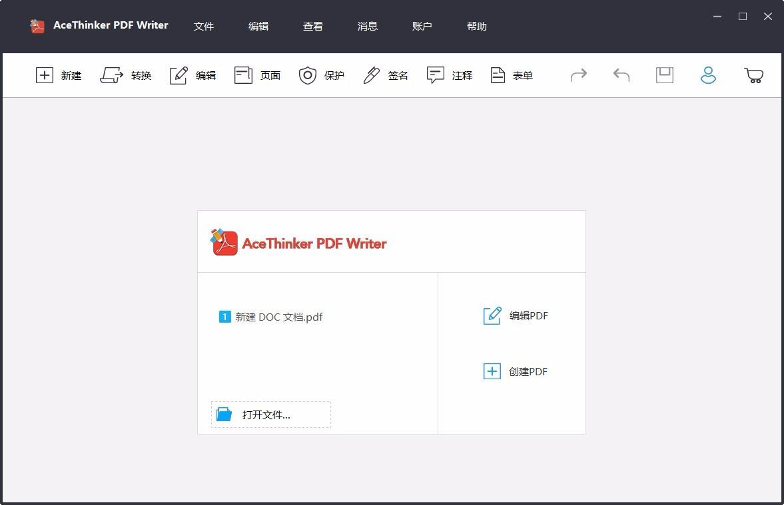The image size is (784, 505).
Task: Maximize the AceThinker window
Action: click(743, 17)
